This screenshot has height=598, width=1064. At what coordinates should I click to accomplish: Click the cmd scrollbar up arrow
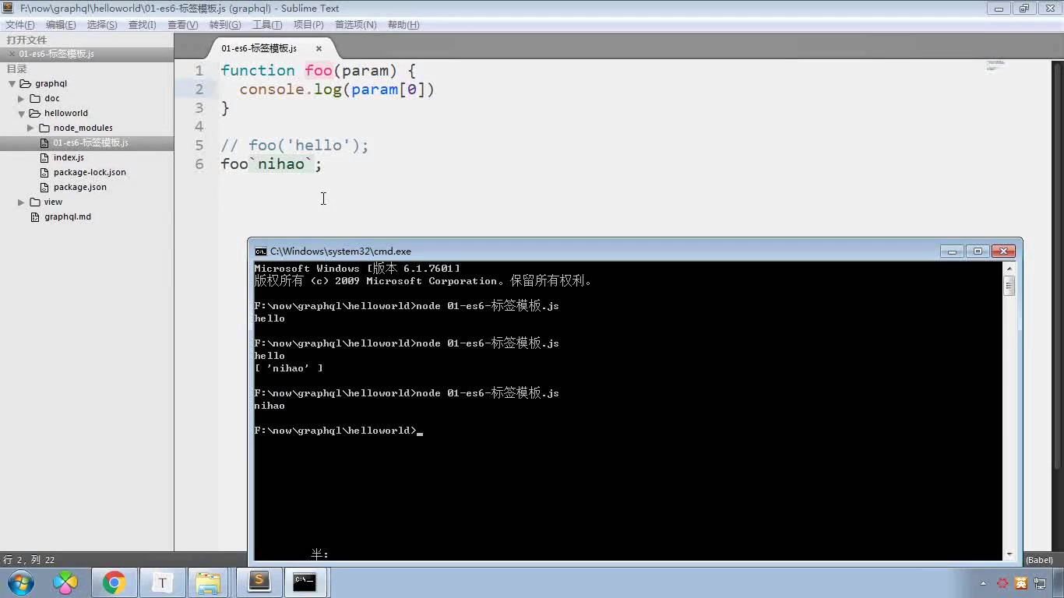coord(1009,268)
